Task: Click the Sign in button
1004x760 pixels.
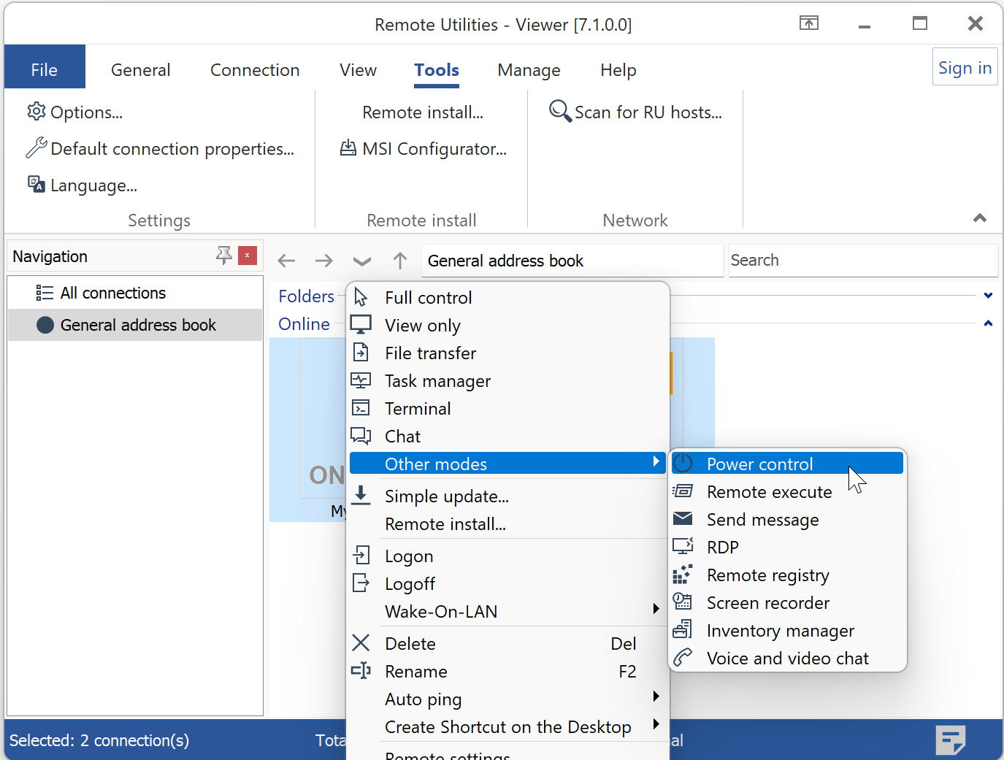Action: [x=965, y=68]
